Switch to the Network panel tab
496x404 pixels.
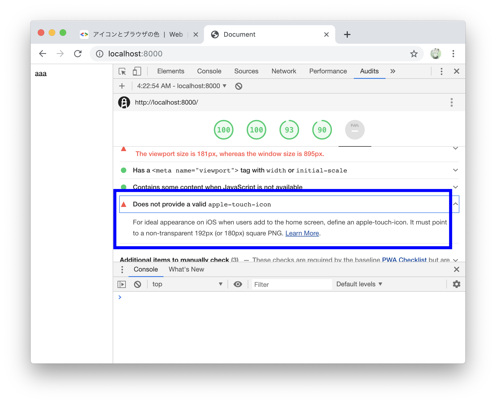coord(284,71)
